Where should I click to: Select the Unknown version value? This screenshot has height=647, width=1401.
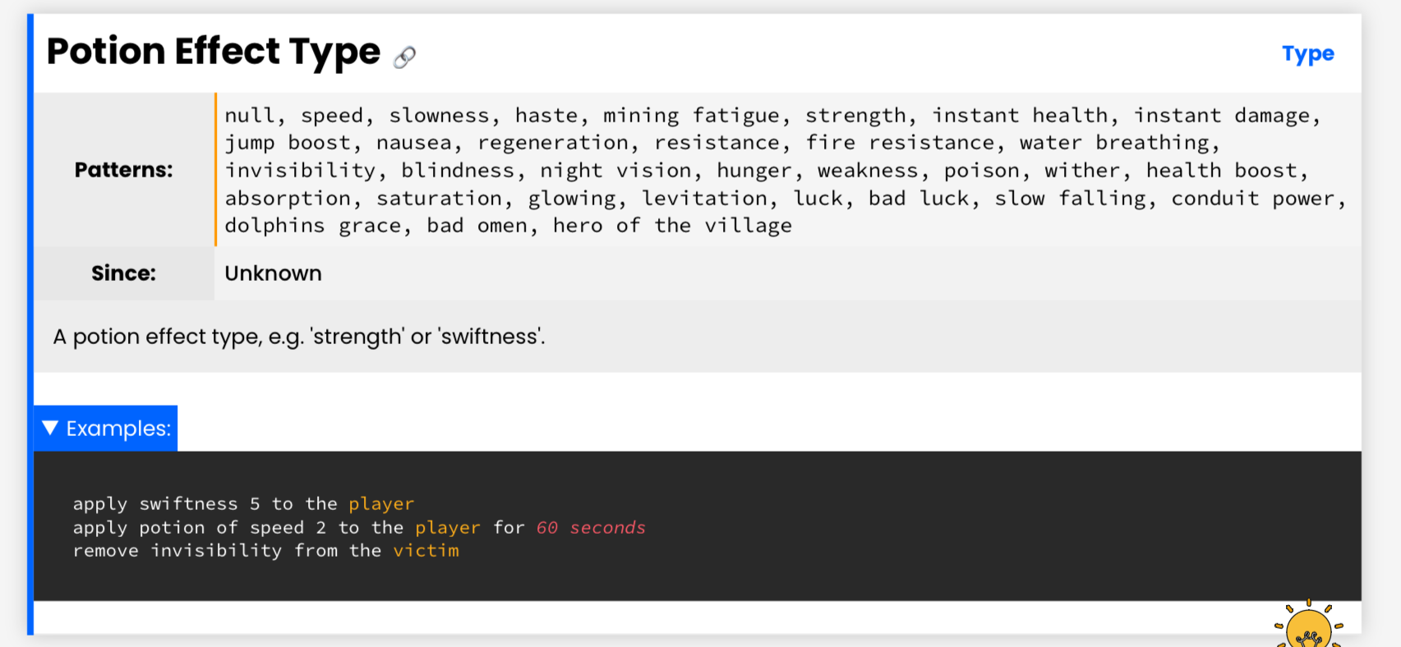tap(273, 273)
